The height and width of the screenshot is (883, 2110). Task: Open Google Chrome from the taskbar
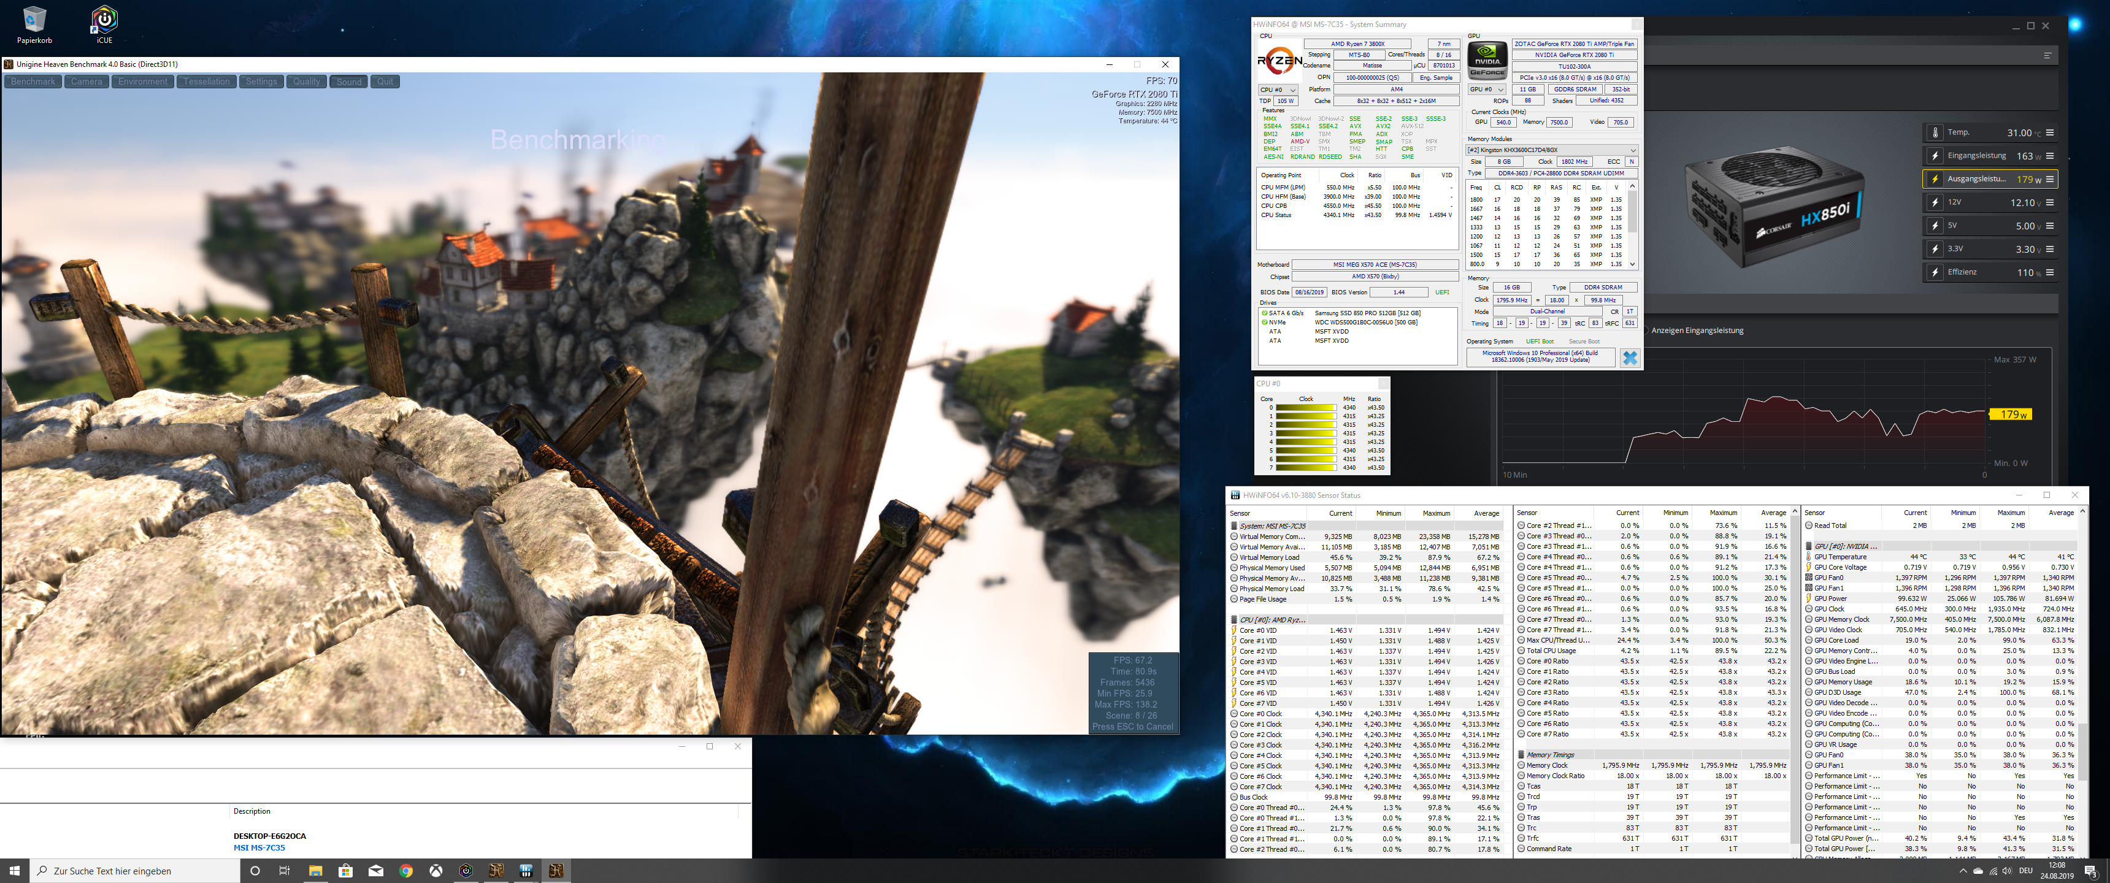click(x=405, y=871)
